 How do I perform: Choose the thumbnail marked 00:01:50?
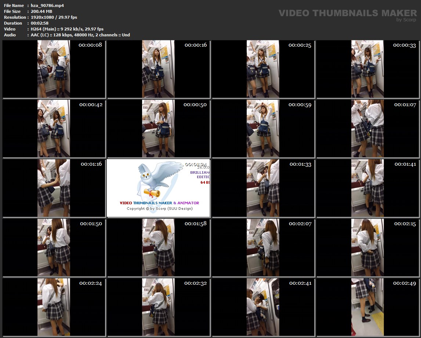54,248
